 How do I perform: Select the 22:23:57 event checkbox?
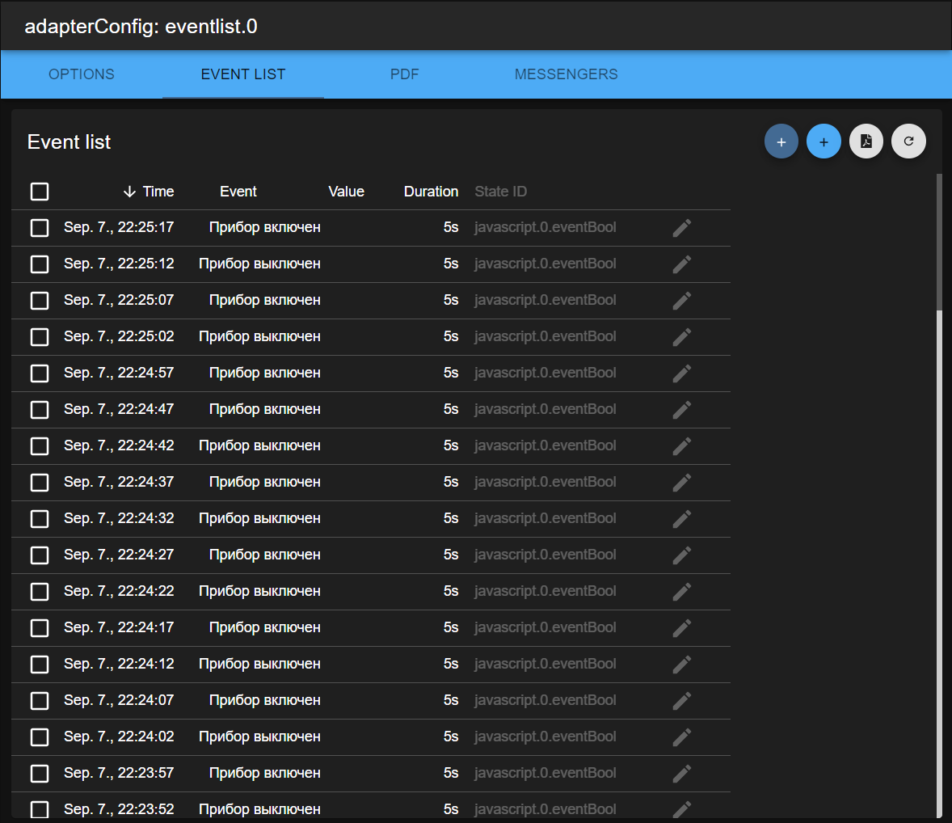(40, 773)
